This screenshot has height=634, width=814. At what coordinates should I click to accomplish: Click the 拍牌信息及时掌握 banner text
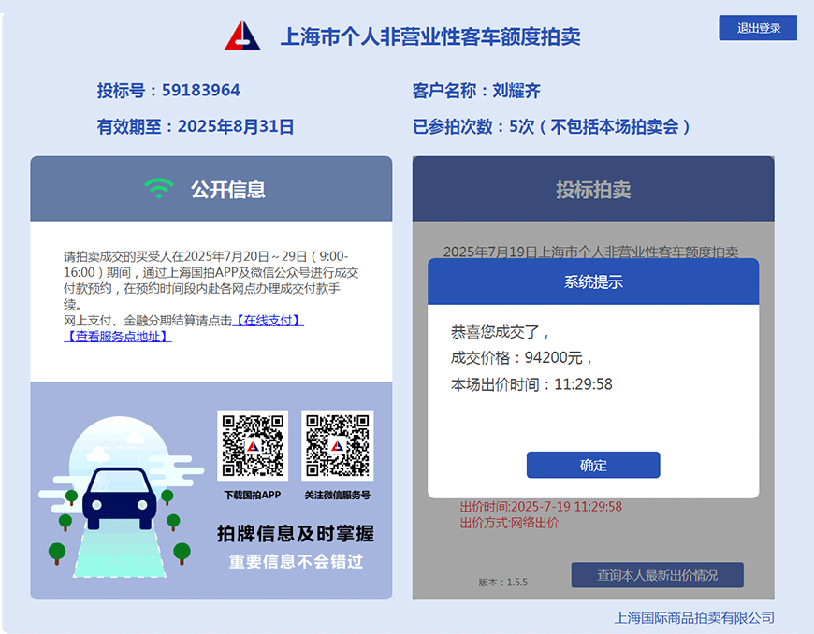296,534
